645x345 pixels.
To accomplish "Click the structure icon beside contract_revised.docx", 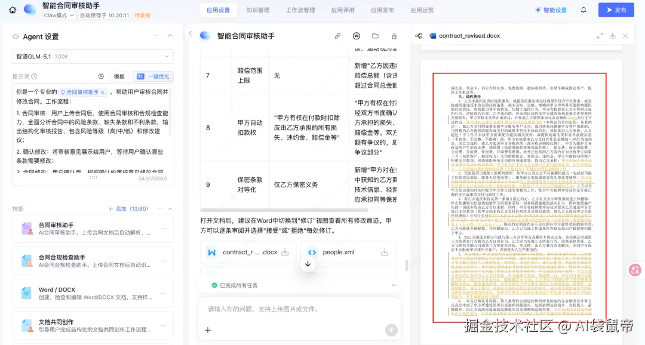I will point(418,36).
